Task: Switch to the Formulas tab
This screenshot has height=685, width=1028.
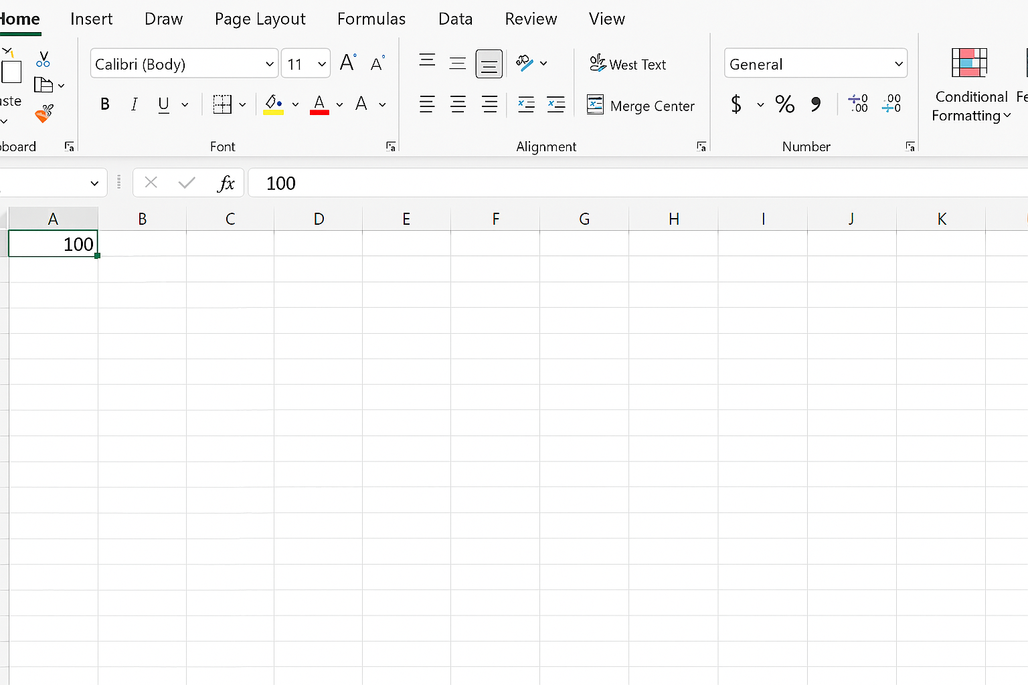Action: (371, 19)
